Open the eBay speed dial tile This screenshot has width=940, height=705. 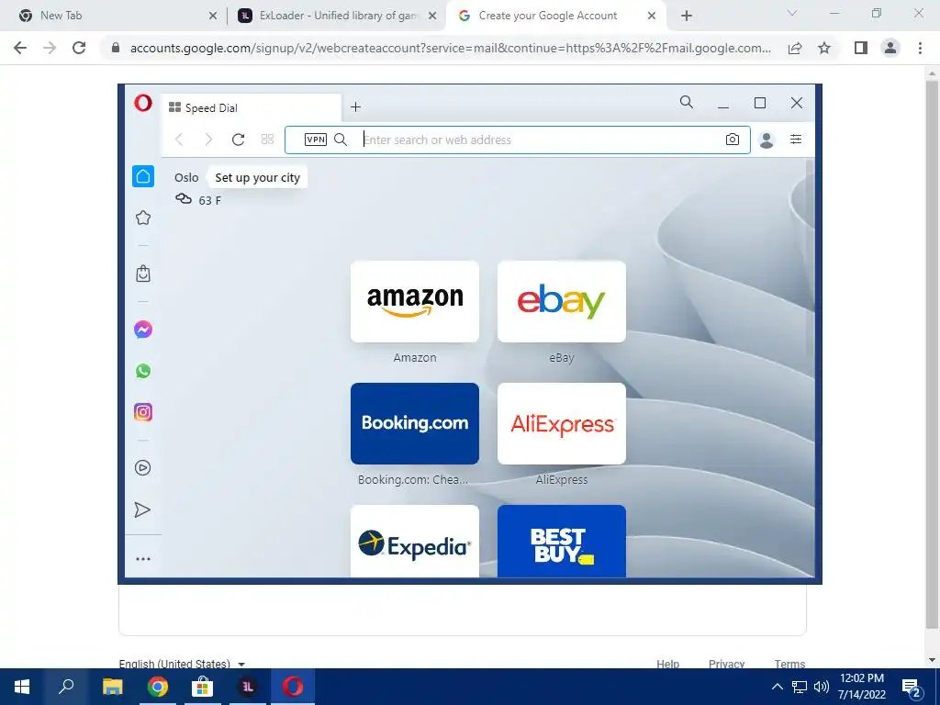562,301
